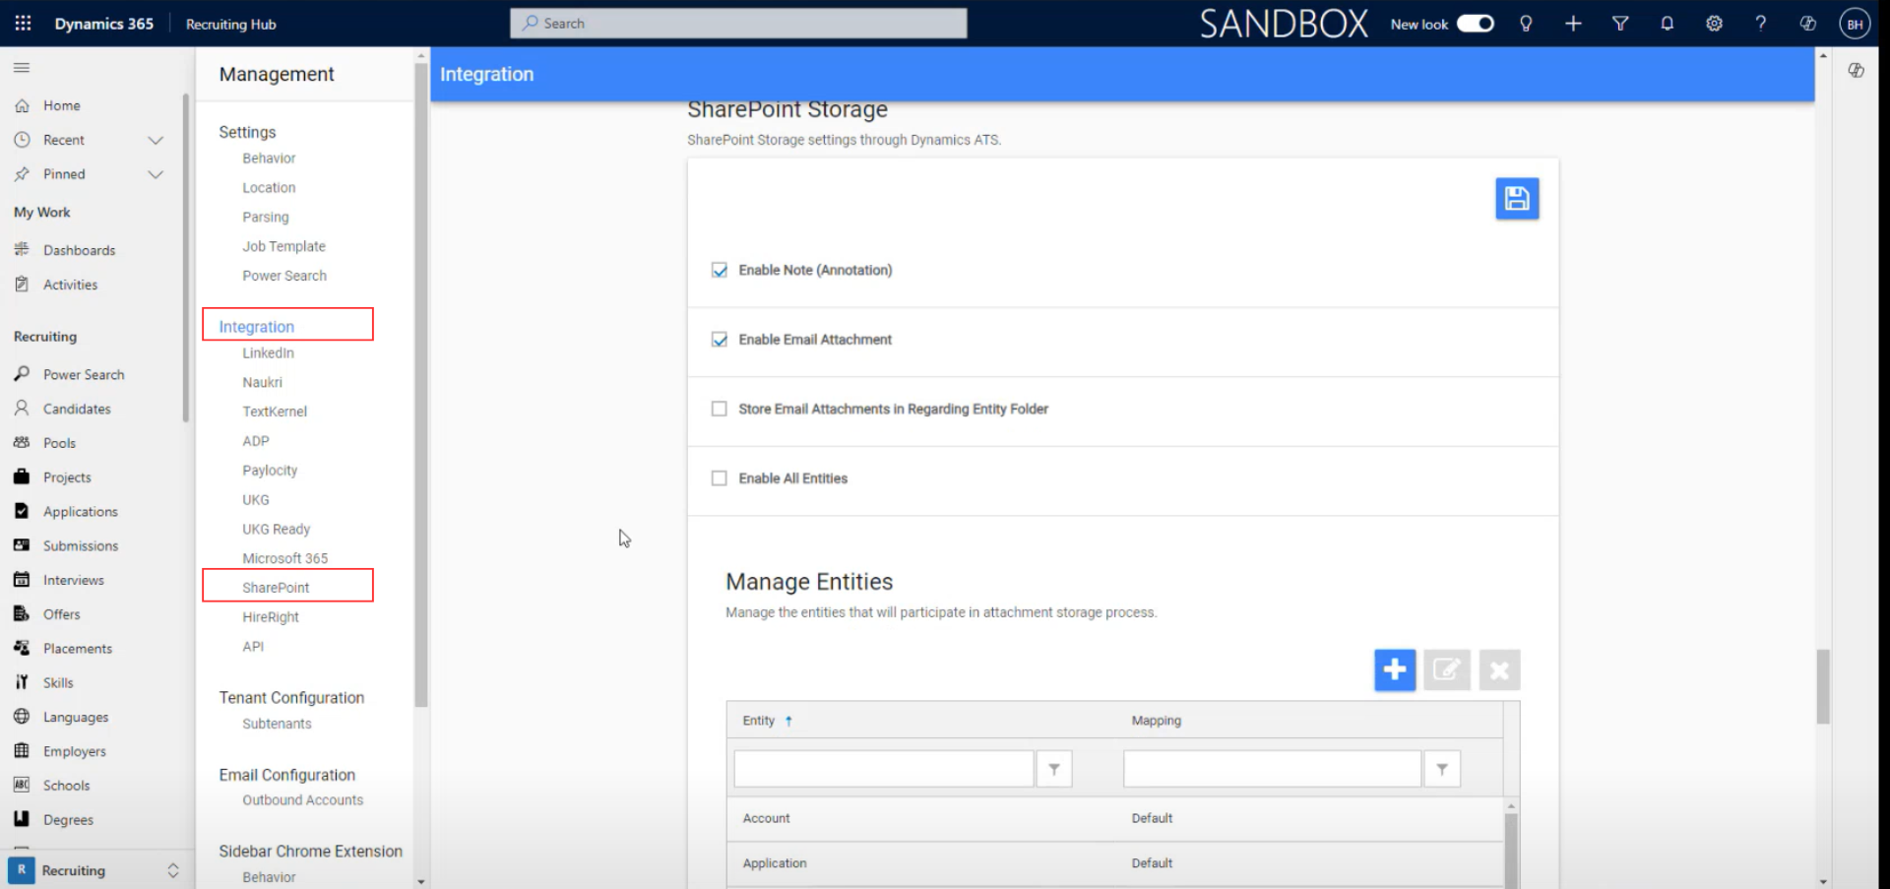This screenshot has height=889, width=1890.
Task: Open the Recruiting area switcher at bottom
Action: [x=94, y=870]
